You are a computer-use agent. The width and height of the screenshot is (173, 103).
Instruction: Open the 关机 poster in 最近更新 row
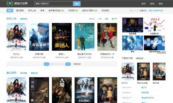[x=39, y=90]
